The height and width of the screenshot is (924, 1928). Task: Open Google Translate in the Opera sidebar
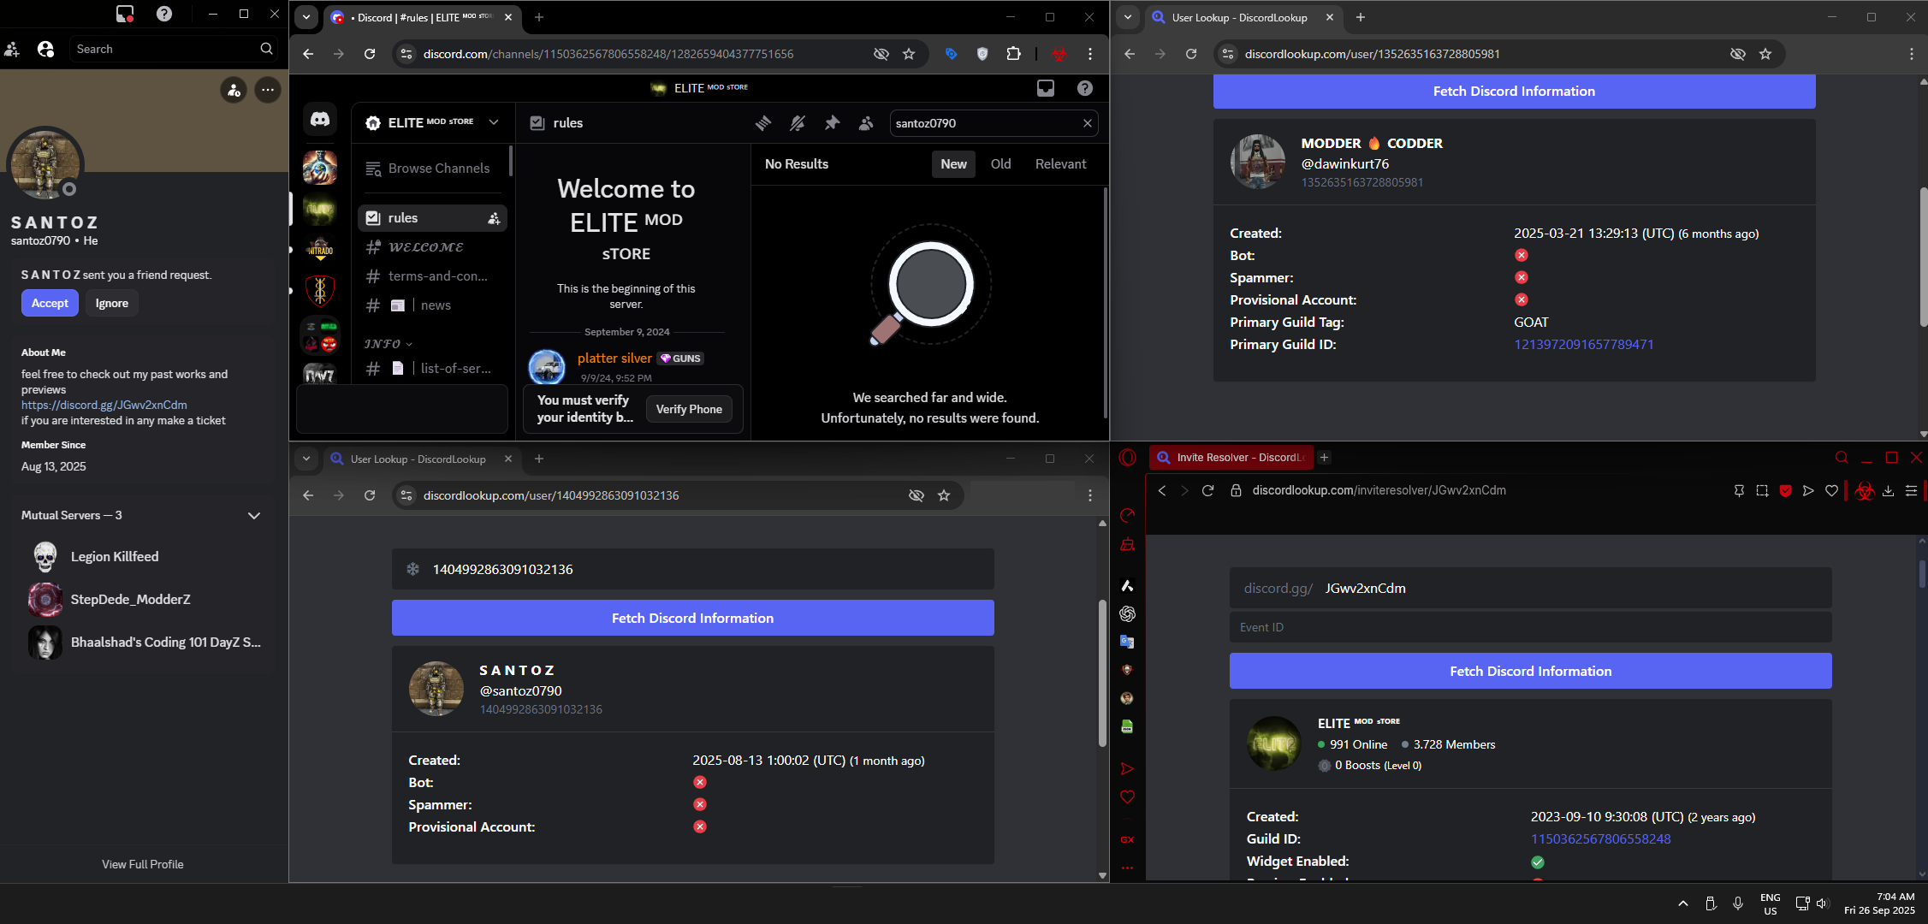1127,642
